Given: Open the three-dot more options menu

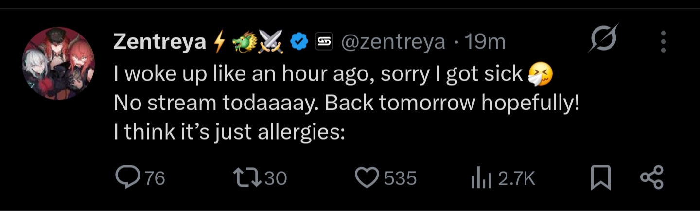Looking at the screenshot, I should point(663,42).
